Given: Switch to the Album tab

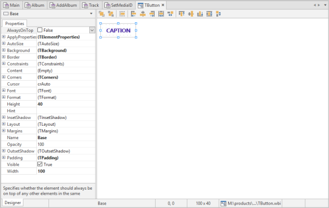Looking at the screenshot, I should coord(35,5).
